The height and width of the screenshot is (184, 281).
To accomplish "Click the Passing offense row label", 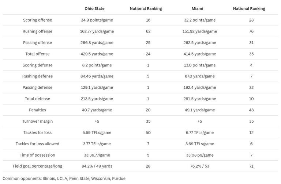I will click(x=37, y=43).
